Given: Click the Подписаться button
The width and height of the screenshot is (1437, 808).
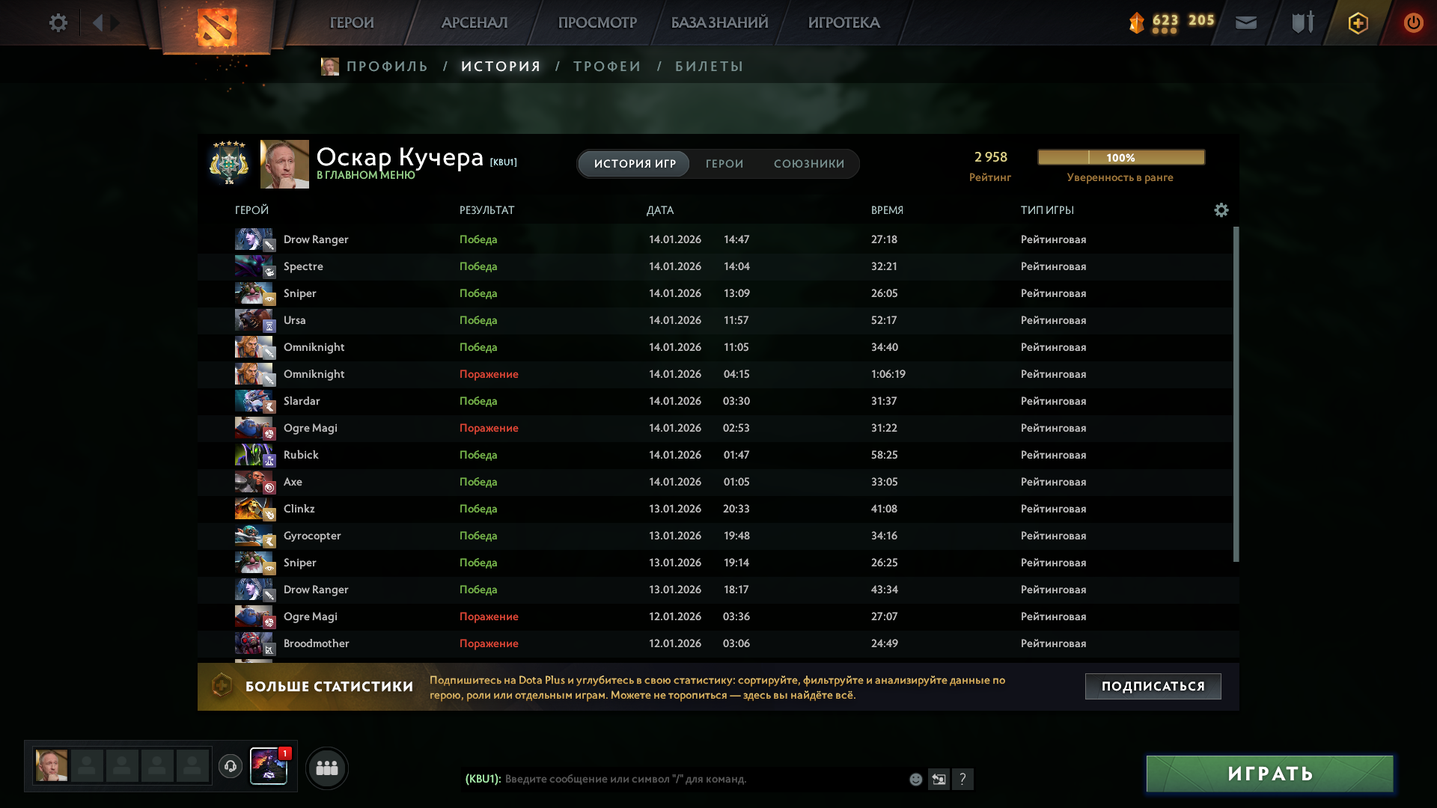Looking at the screenshot, I should pos(1153,686).
